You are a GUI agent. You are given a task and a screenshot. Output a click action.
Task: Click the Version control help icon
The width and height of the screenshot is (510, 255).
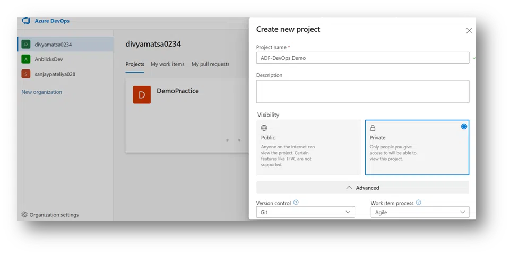point(296,203)
